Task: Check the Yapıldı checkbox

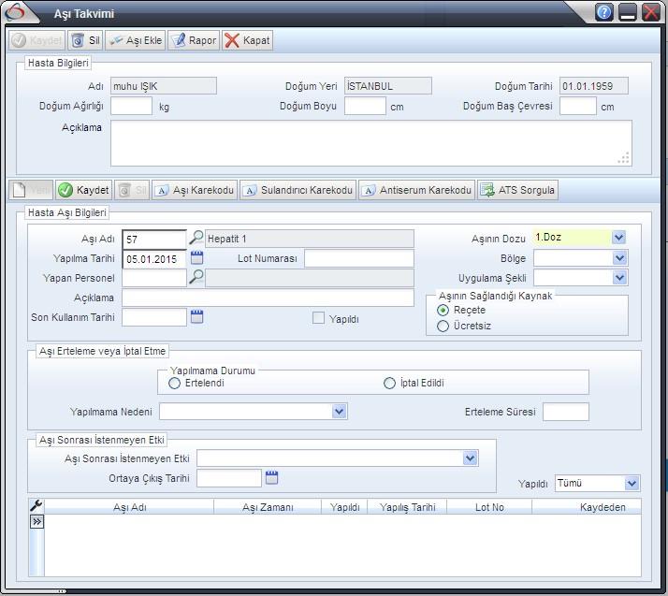Action: coord(318,318)
